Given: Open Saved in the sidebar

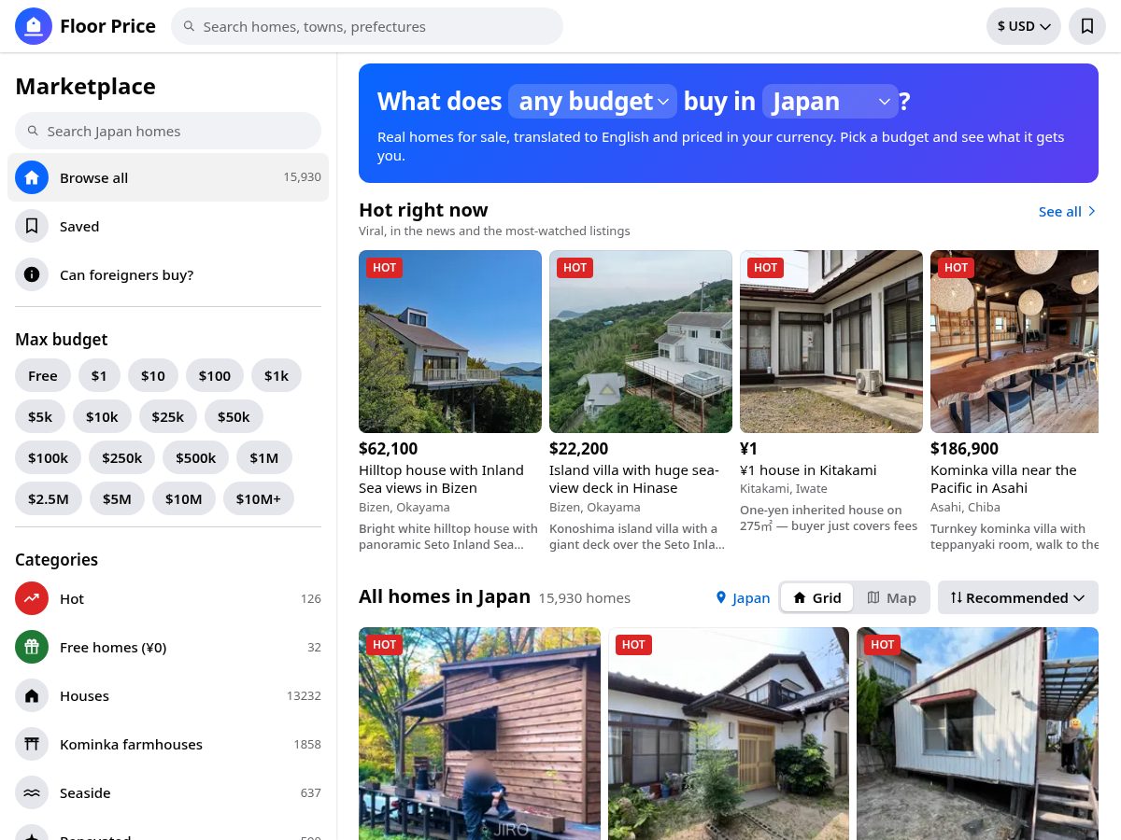Looking at the screenshot, I should tap(168, 226).
